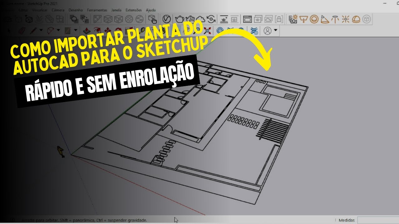Viewport: 399px width, 224px height.
Task: Click the Zoom Extents tool
Action: pos(208,30)
